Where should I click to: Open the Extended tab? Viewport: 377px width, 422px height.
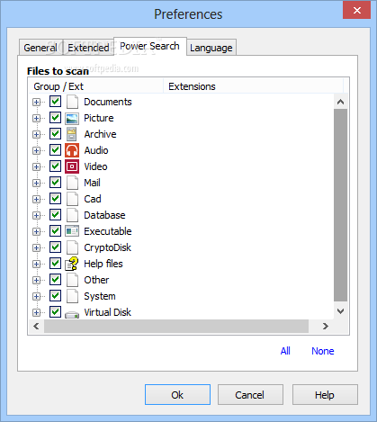[88, 48]
